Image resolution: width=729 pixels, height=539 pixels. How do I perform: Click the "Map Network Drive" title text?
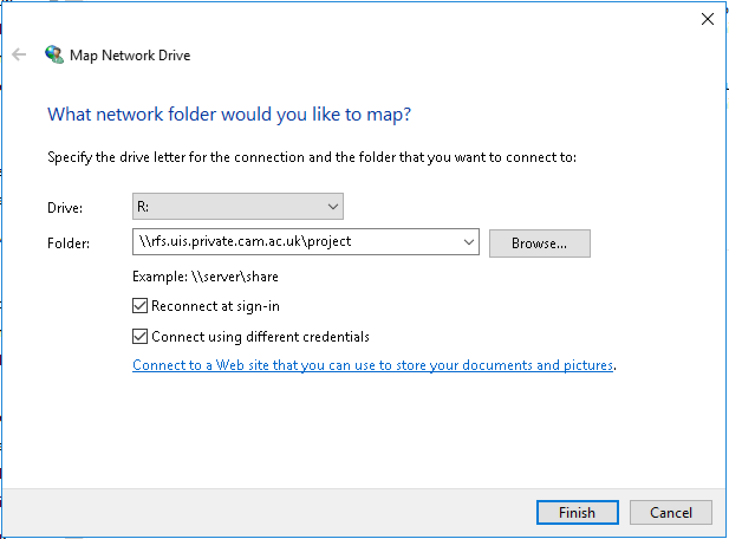(x=130, y=56)
